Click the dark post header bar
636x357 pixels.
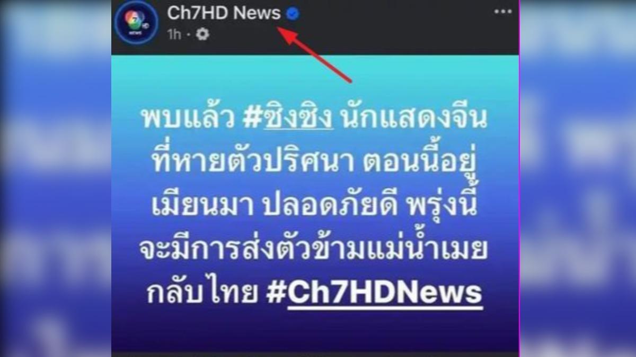315,28
